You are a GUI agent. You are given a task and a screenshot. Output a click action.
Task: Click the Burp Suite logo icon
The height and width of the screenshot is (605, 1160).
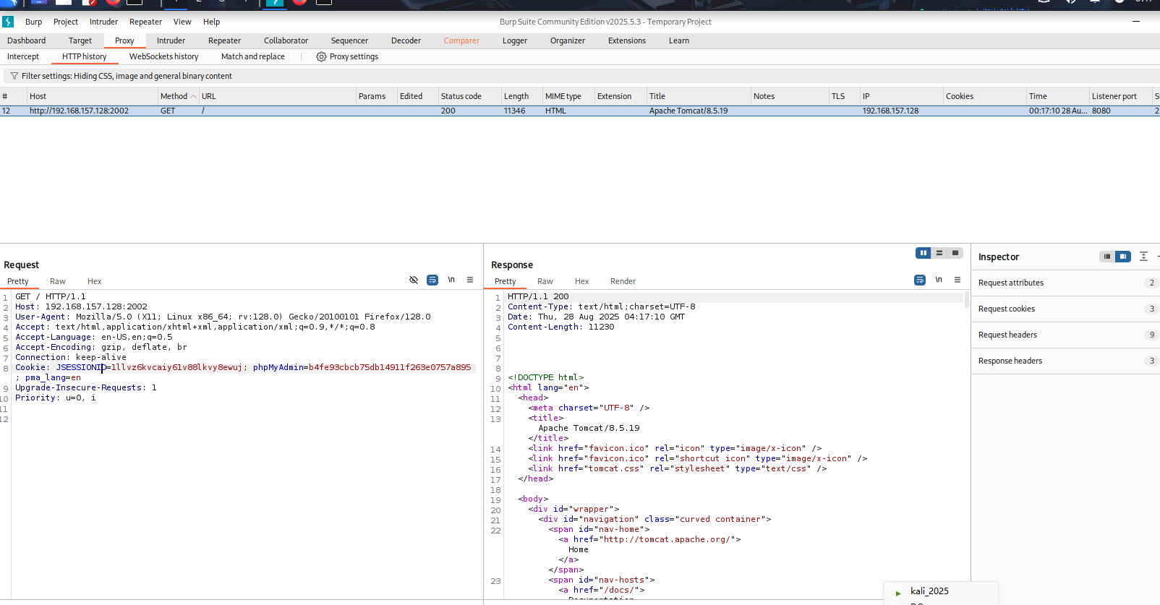pyautogui.click(x=8, y=22)
